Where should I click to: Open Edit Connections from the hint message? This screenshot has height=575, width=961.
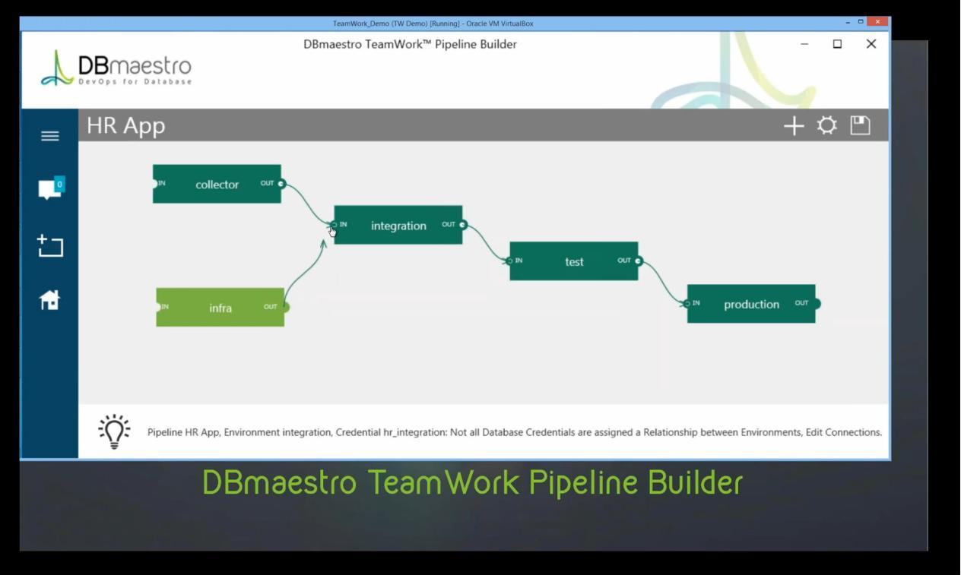coord(844,433)
